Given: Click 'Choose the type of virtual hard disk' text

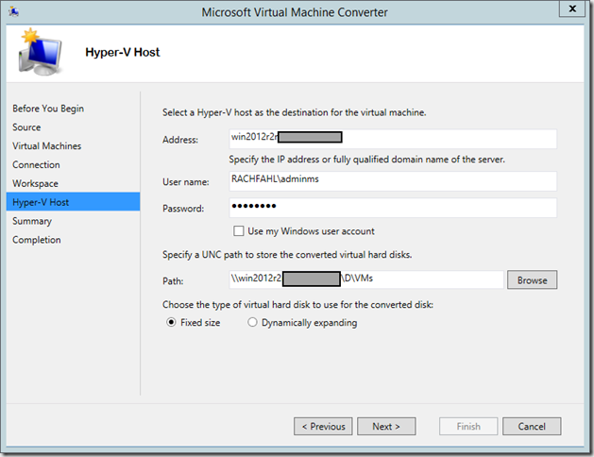Looking at the screenshot, I should [x=297, y=304].
